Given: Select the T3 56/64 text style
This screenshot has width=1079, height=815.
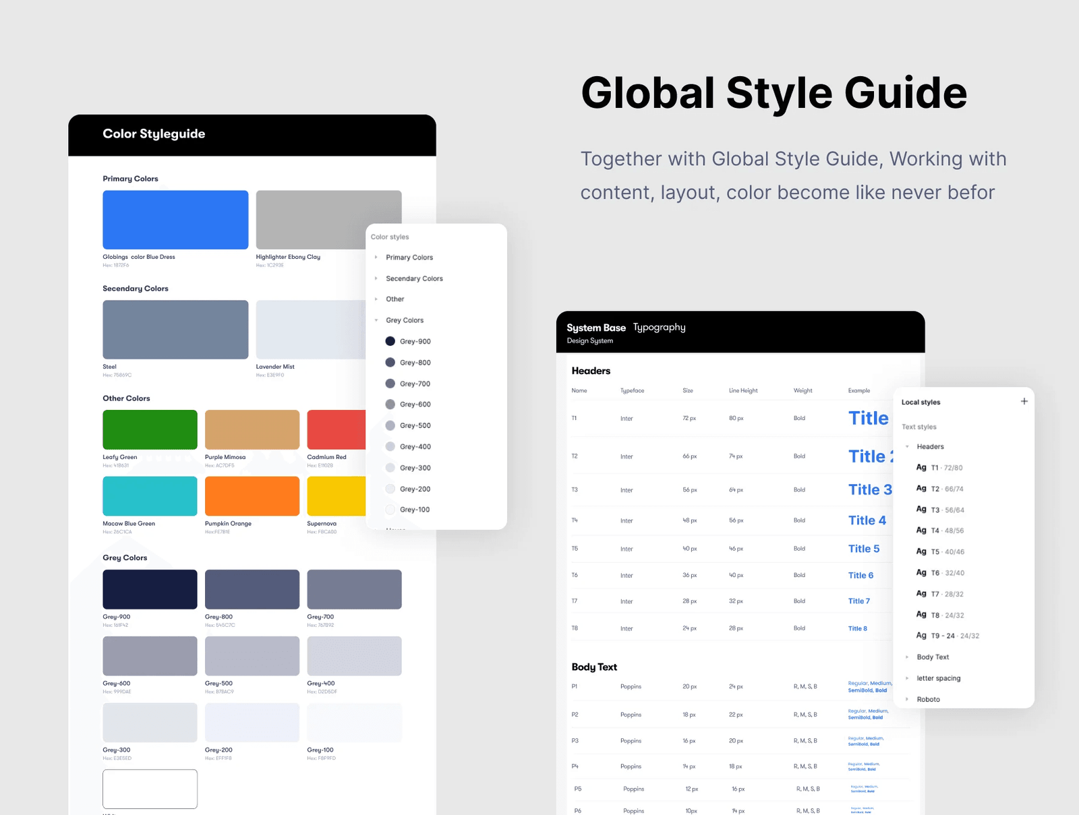Looking at the screenshot, I should click(x=947, y=510).
